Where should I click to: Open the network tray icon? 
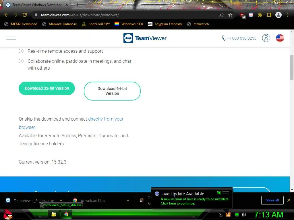pyautogui.click(x=237, y=215)
